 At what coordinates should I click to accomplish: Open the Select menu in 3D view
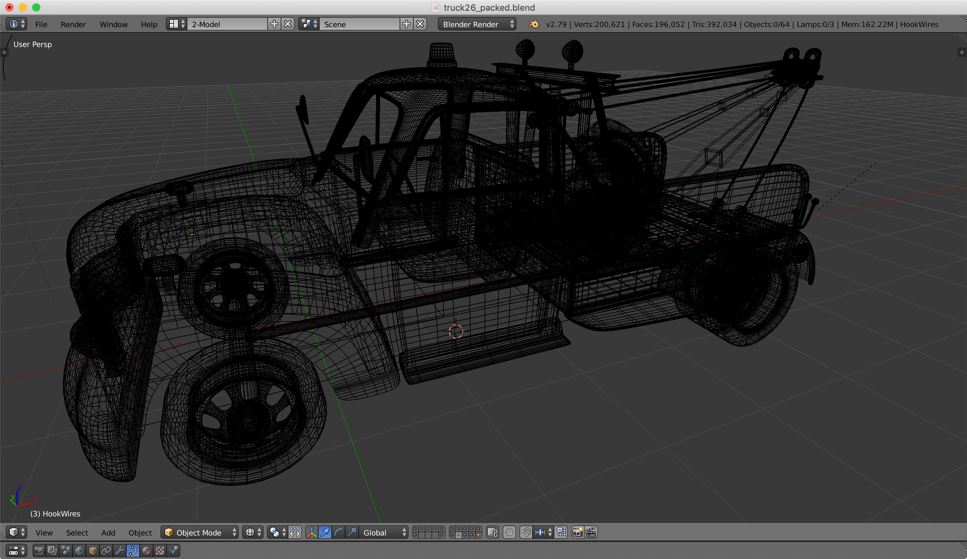(77, 532)
